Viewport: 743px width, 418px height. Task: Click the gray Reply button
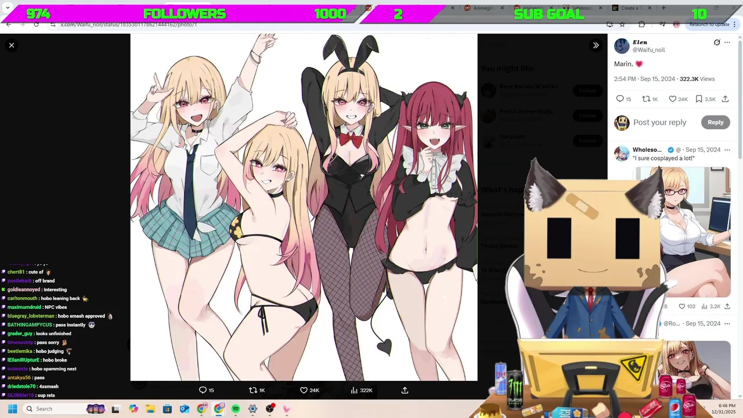pyautogui.click(x=715, y=122)
